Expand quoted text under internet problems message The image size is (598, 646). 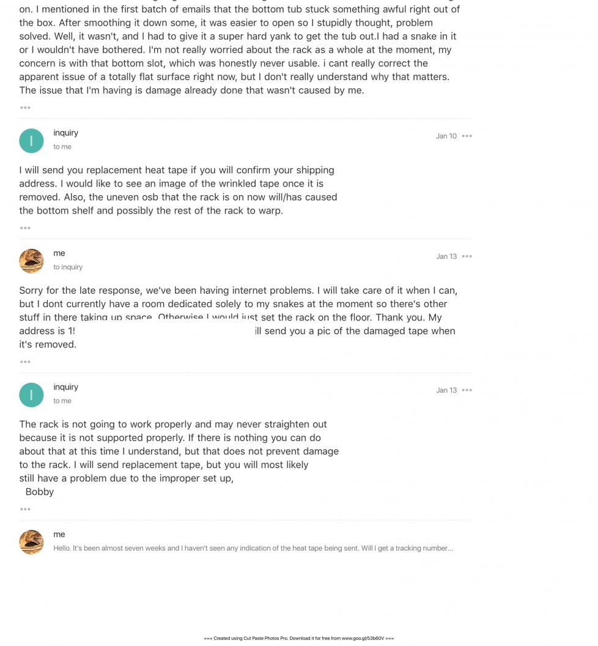pyautogui.click(x=25, y=362)
